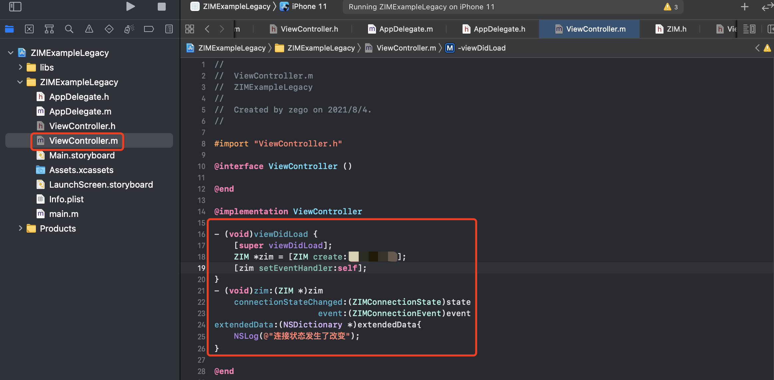The image size is (774, 380).
Task: Select the ZIMExampleLegacy project row
Action: coord(89,53)
